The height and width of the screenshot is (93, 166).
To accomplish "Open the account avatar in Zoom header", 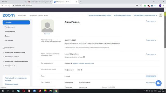I will pos(161,15).
